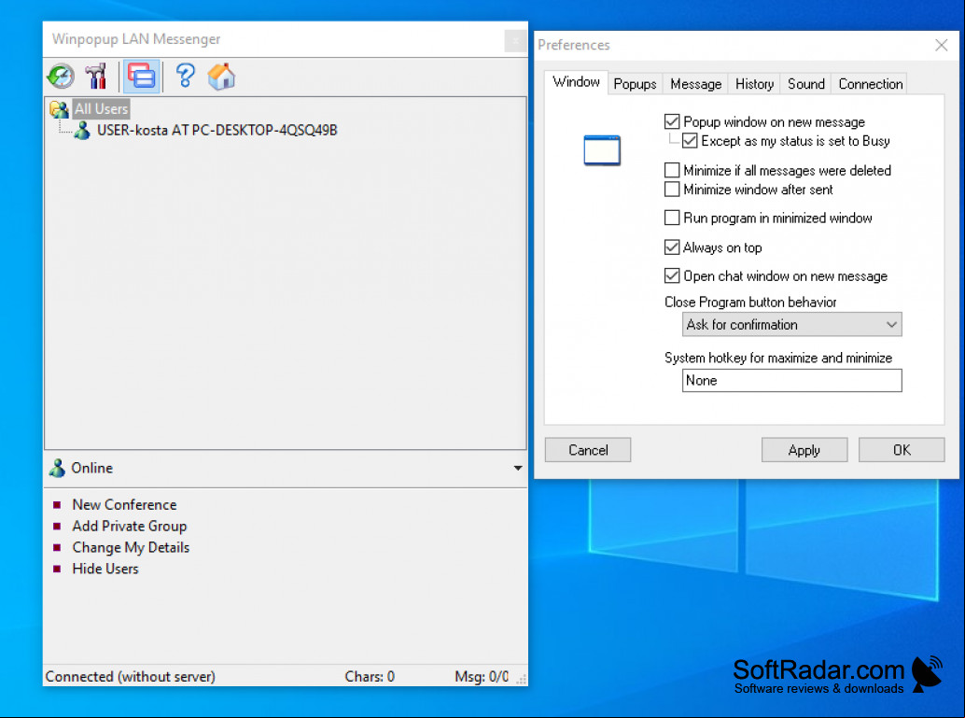
Task: Click the Msg: 0/0 status entry
Action: click(x=482, y=677)
